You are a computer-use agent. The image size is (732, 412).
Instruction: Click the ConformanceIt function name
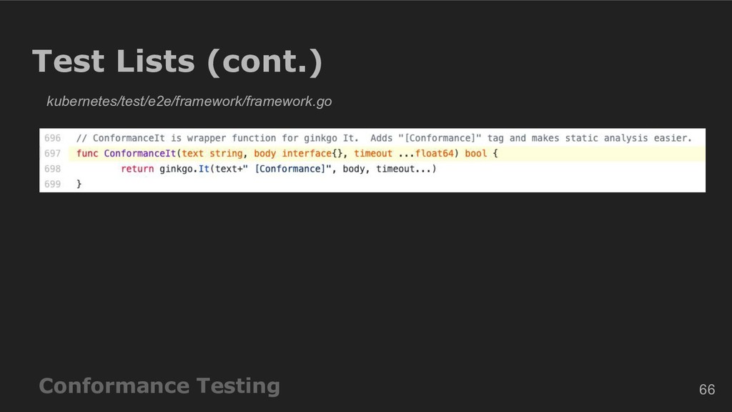[x=139, y=154]
